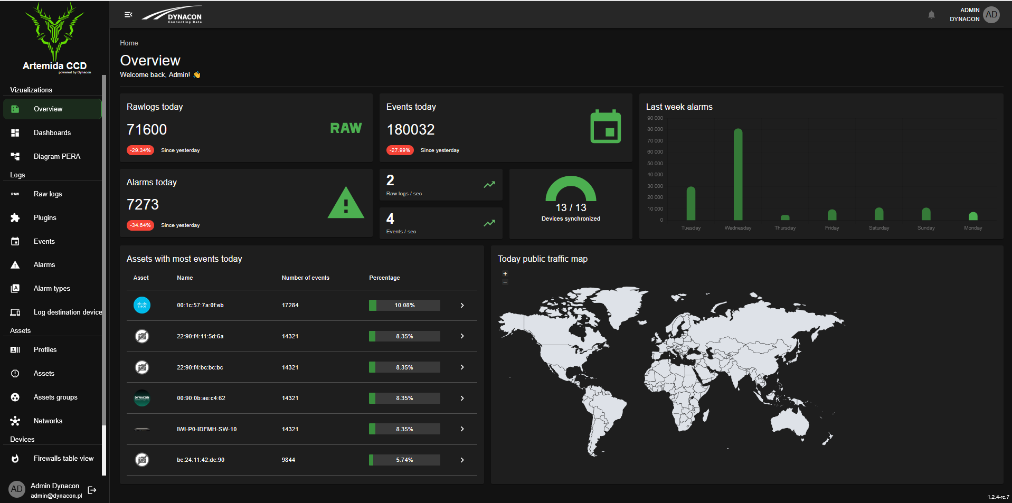Click asset icon for 22:90:f4:bc:bc:bc
This screenshot has width=1012, height=503.
coord(142,367)
